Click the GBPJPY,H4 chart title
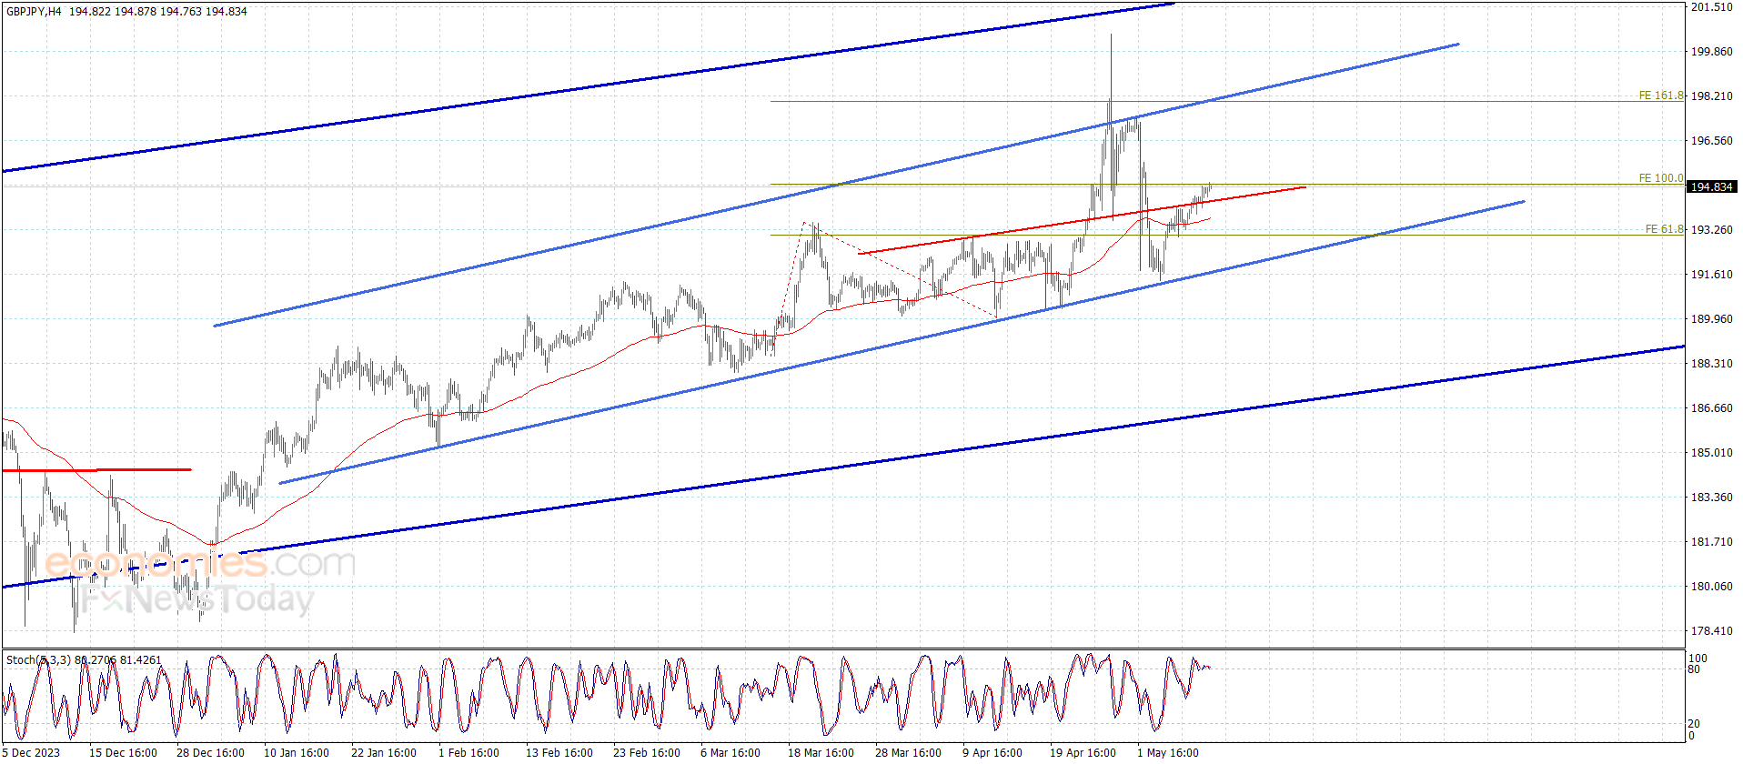The height and width of the screenshot is (764, 1743). (34, 12)
